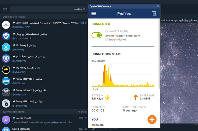Click the iRo Proxy channel avatar
This screenshot has height=131, width=198.
[x=6, y=47]
